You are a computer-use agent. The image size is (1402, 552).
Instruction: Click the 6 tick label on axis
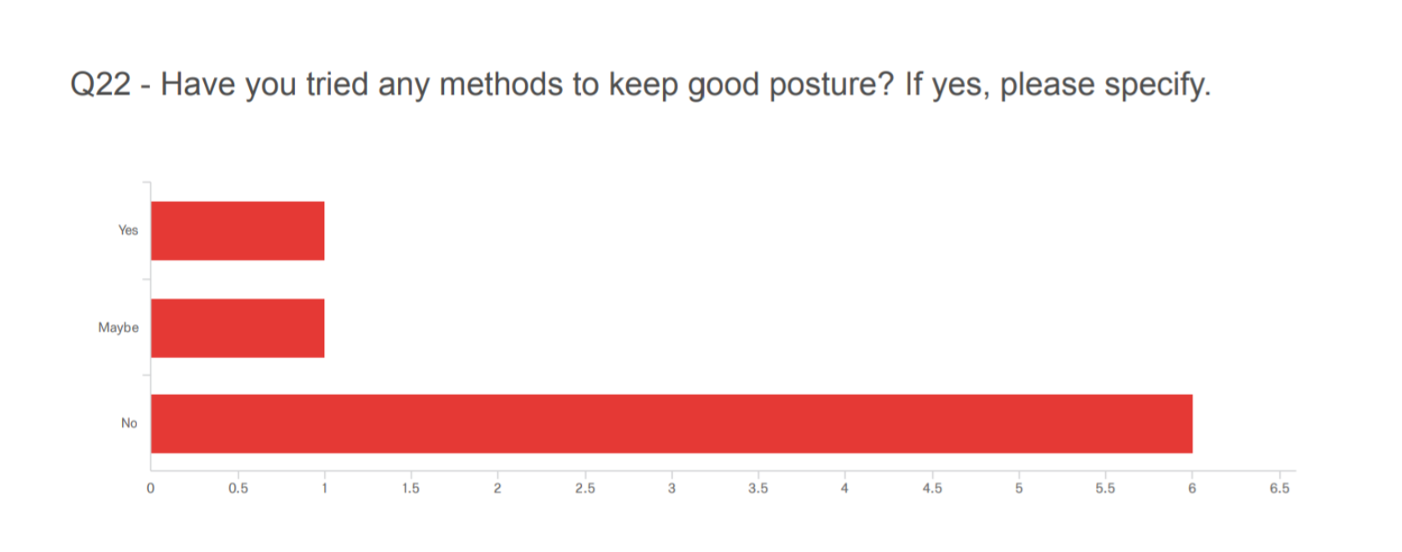pyautogui.click(x=1192, y=489)
